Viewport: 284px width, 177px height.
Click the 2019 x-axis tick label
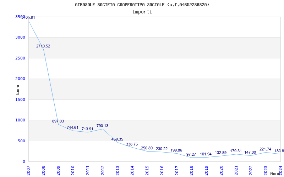pyautogui.click(x=206, y=171)
